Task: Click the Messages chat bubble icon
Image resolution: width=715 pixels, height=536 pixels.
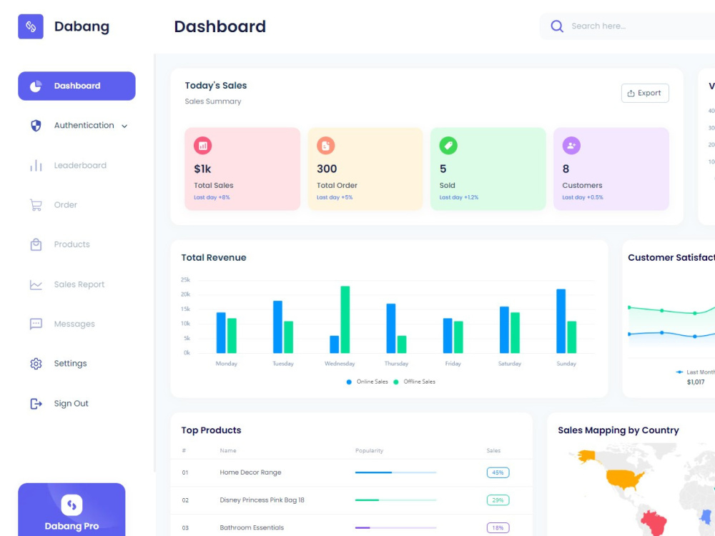Action: pos(36,324)
